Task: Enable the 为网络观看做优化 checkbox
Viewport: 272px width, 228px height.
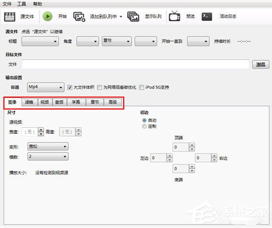Action: (x=99, y=87)
